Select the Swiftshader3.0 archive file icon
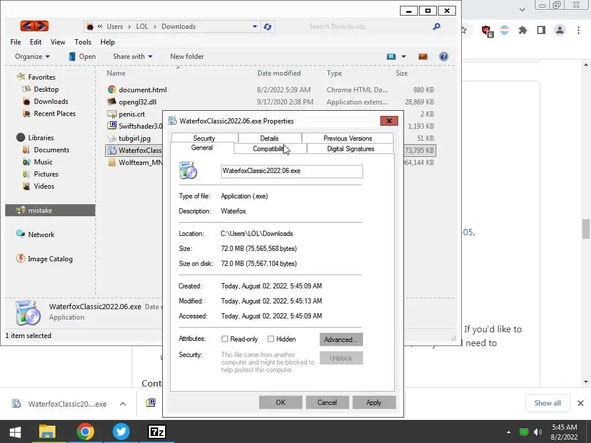Viewport: 591px width, 443px height. pos(111,126)
